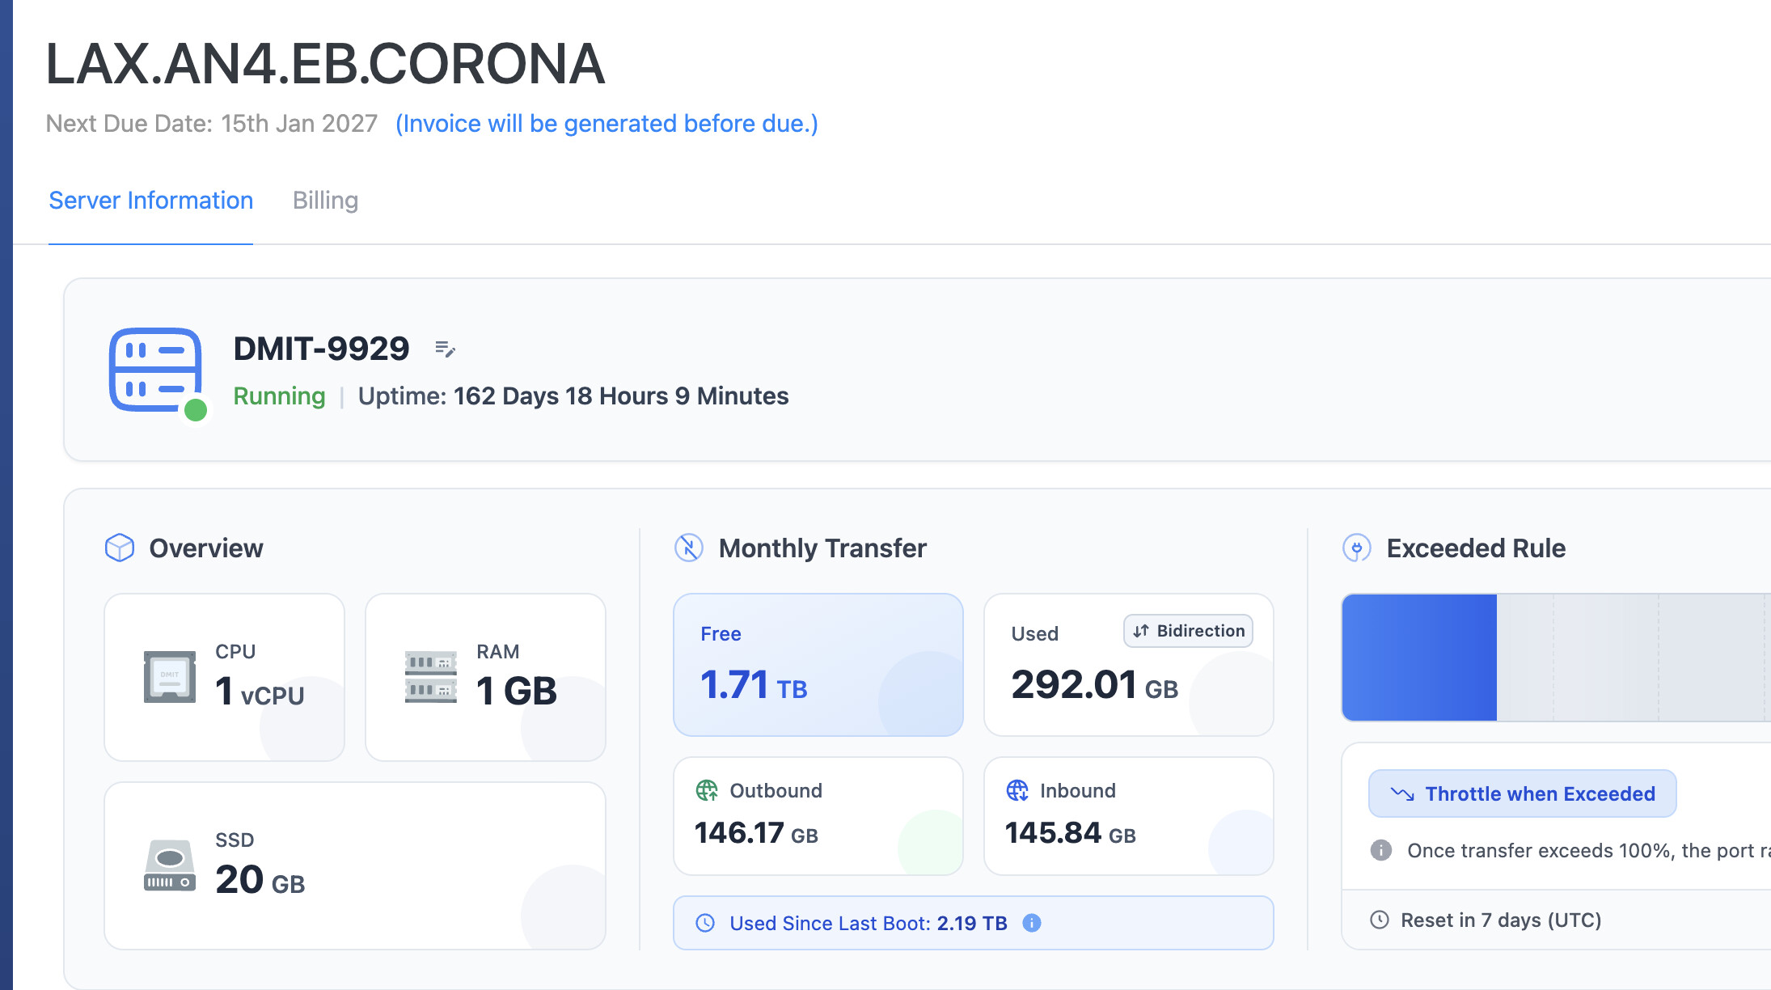
Task: Click the clock icon near Reset in 7 days
Action: (1380, 920)
